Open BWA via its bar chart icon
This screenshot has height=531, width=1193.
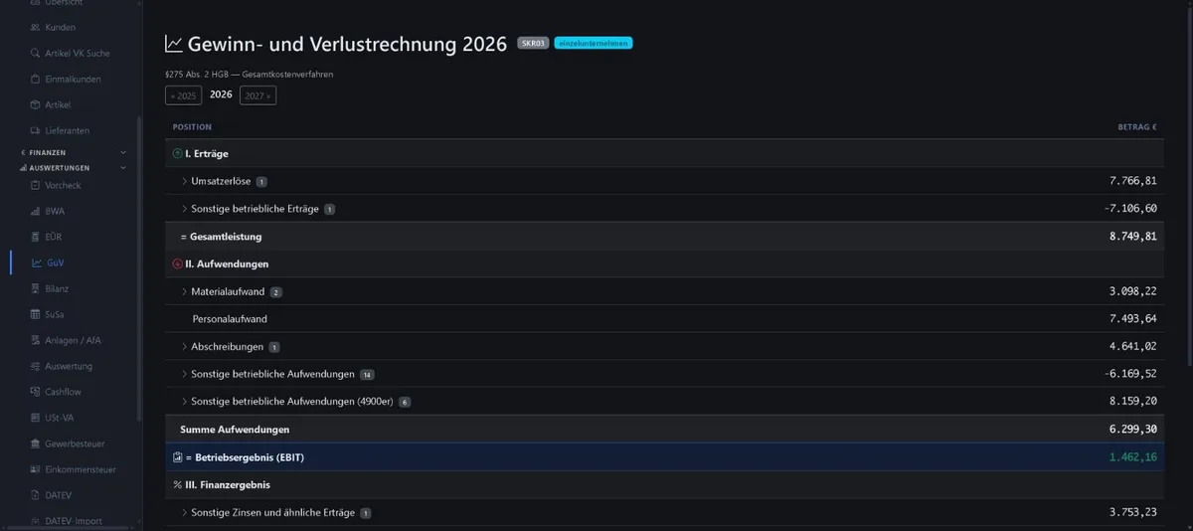pyautogui.click(x=36, y=211)
